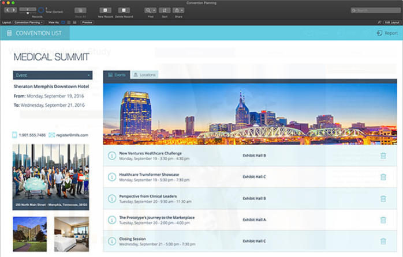Click register@mifs.com email address
The width and height of the screenshot is (403, 257).
pyautogui.click(x=72, y=135)
